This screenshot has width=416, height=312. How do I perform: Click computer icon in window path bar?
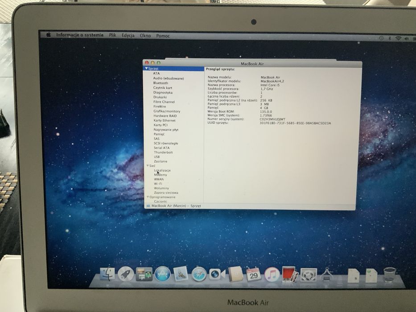click(x=148, y=206)
